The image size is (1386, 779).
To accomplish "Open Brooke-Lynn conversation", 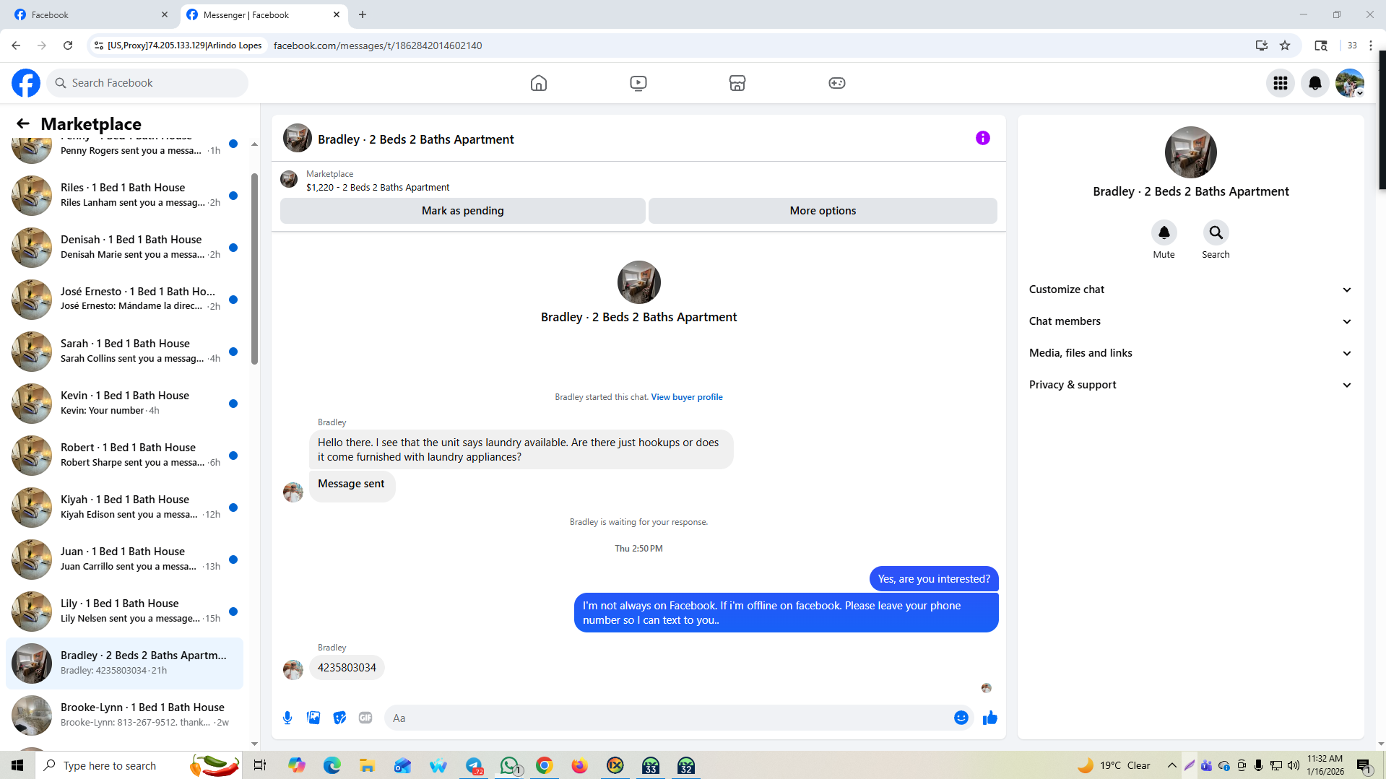I will tap(124, 715).
